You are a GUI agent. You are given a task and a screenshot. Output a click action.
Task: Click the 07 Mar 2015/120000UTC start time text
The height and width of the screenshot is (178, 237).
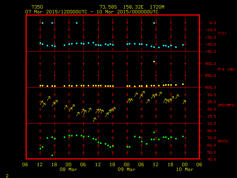click(x=56, y=12)
